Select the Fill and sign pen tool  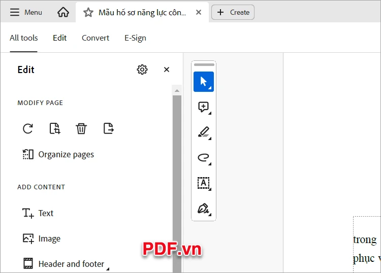click(204, 209)
